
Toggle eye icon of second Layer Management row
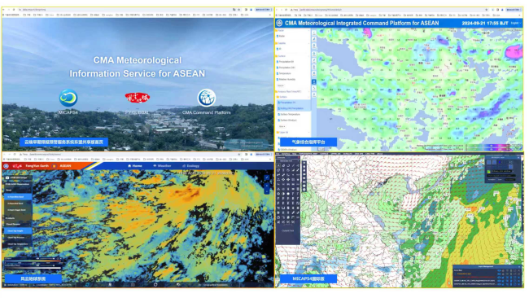click(x=499, y=274)
